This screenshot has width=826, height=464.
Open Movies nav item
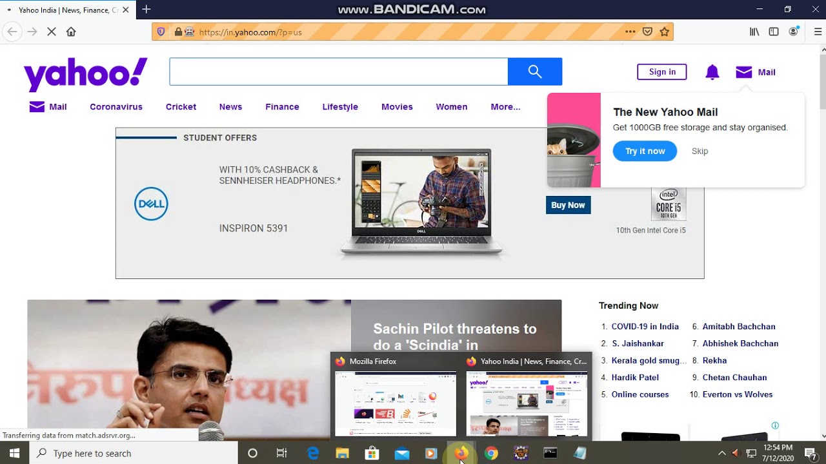[x=397, y=107]
